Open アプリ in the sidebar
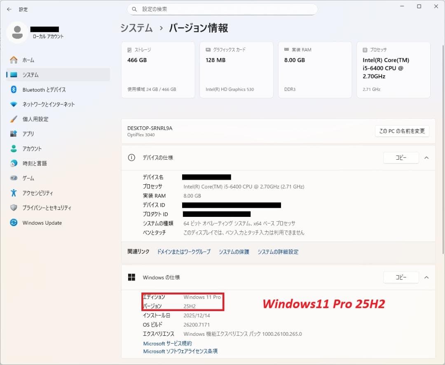 pos(58,134)
